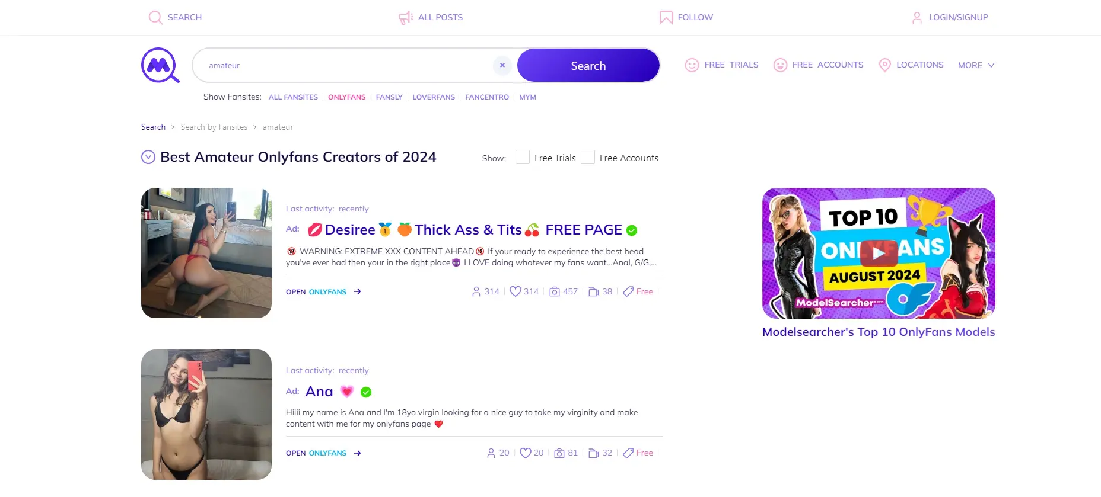Screen dimensions: 1101x497
Task: Open OnlyFans link for Desiree
Action: (x=323, y=291)
